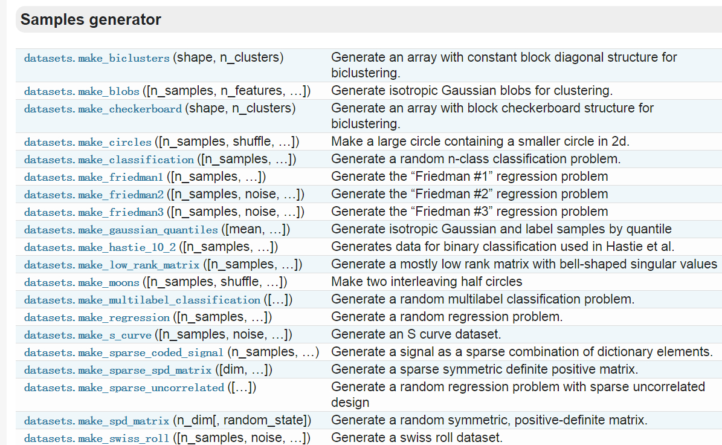Open the datasets.make_s_curve link
This screenshot has width=722, height=445.
88,336
